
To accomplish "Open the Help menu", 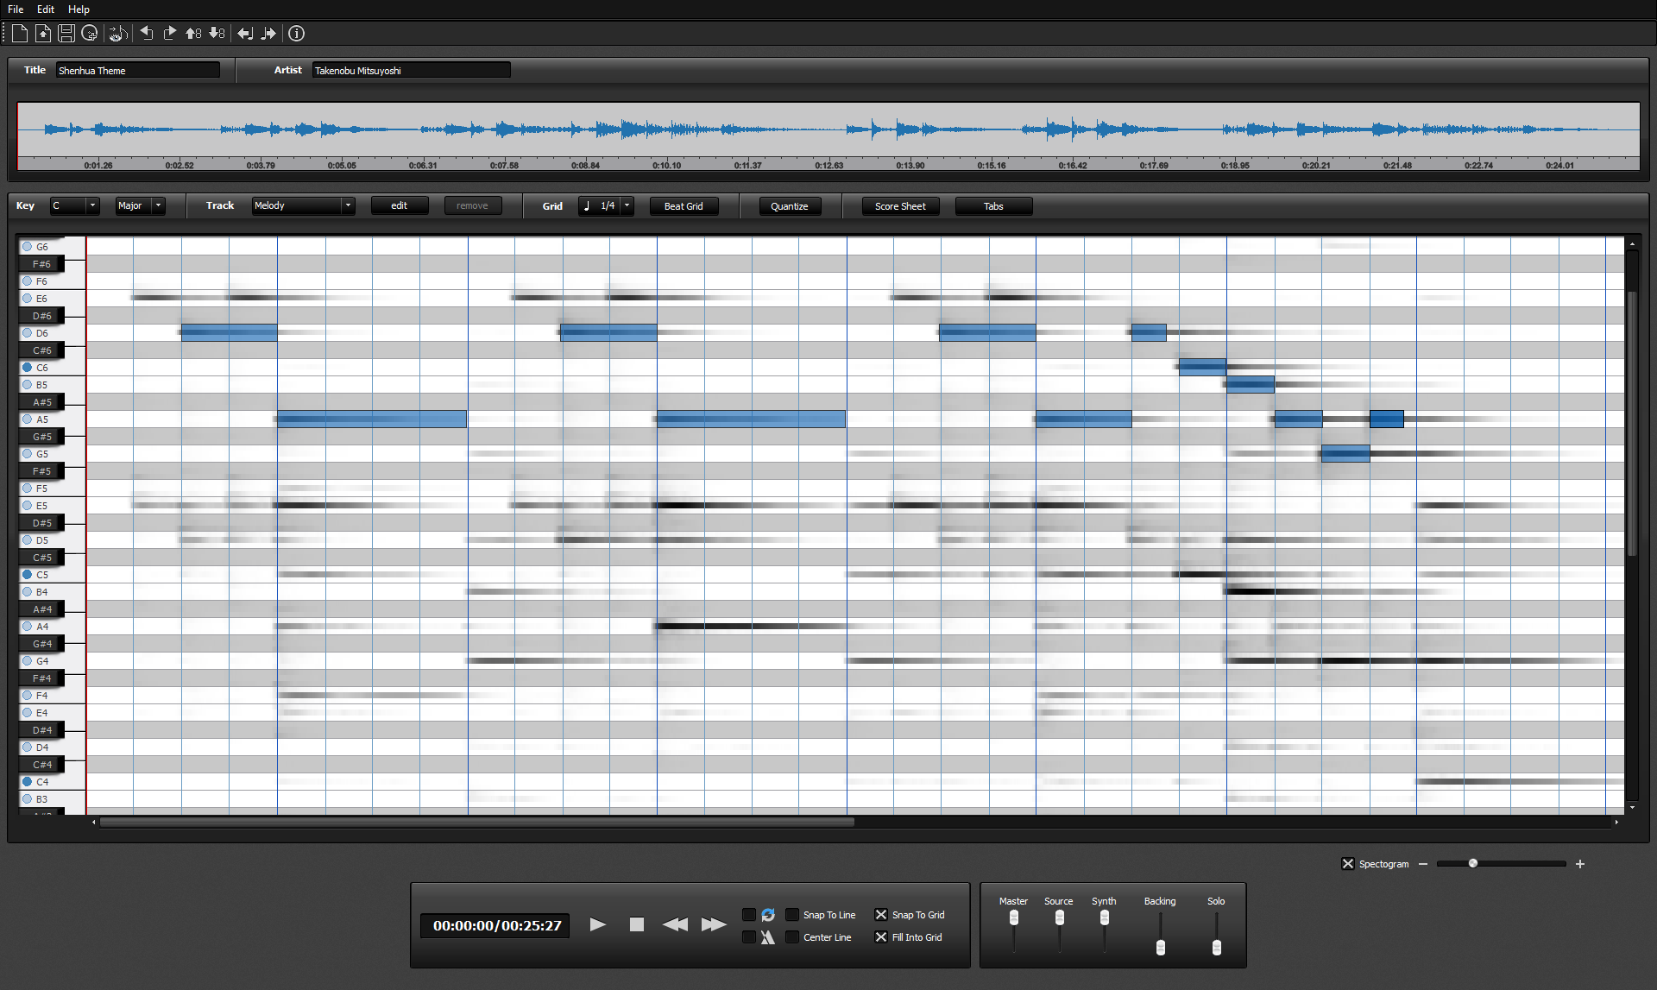I will (x=79, y=9).
